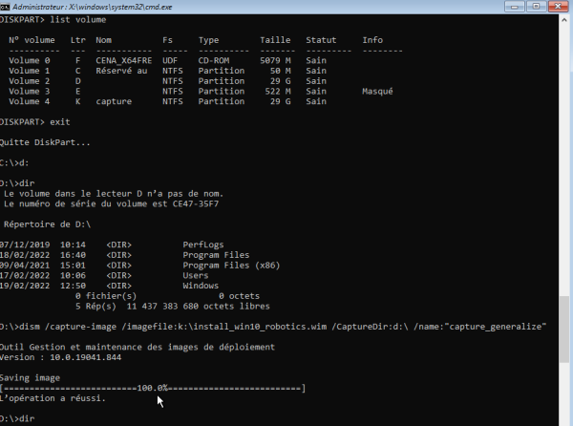This screenshot has height=426, width=573.
Task: Click the date '18/02/2022' in the listing
Action: tap(25, 255)
